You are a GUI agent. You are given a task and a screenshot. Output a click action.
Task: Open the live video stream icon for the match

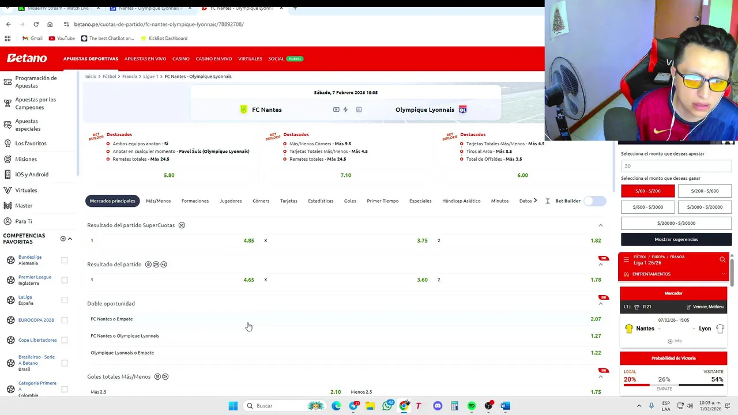(x=336, y=110)
